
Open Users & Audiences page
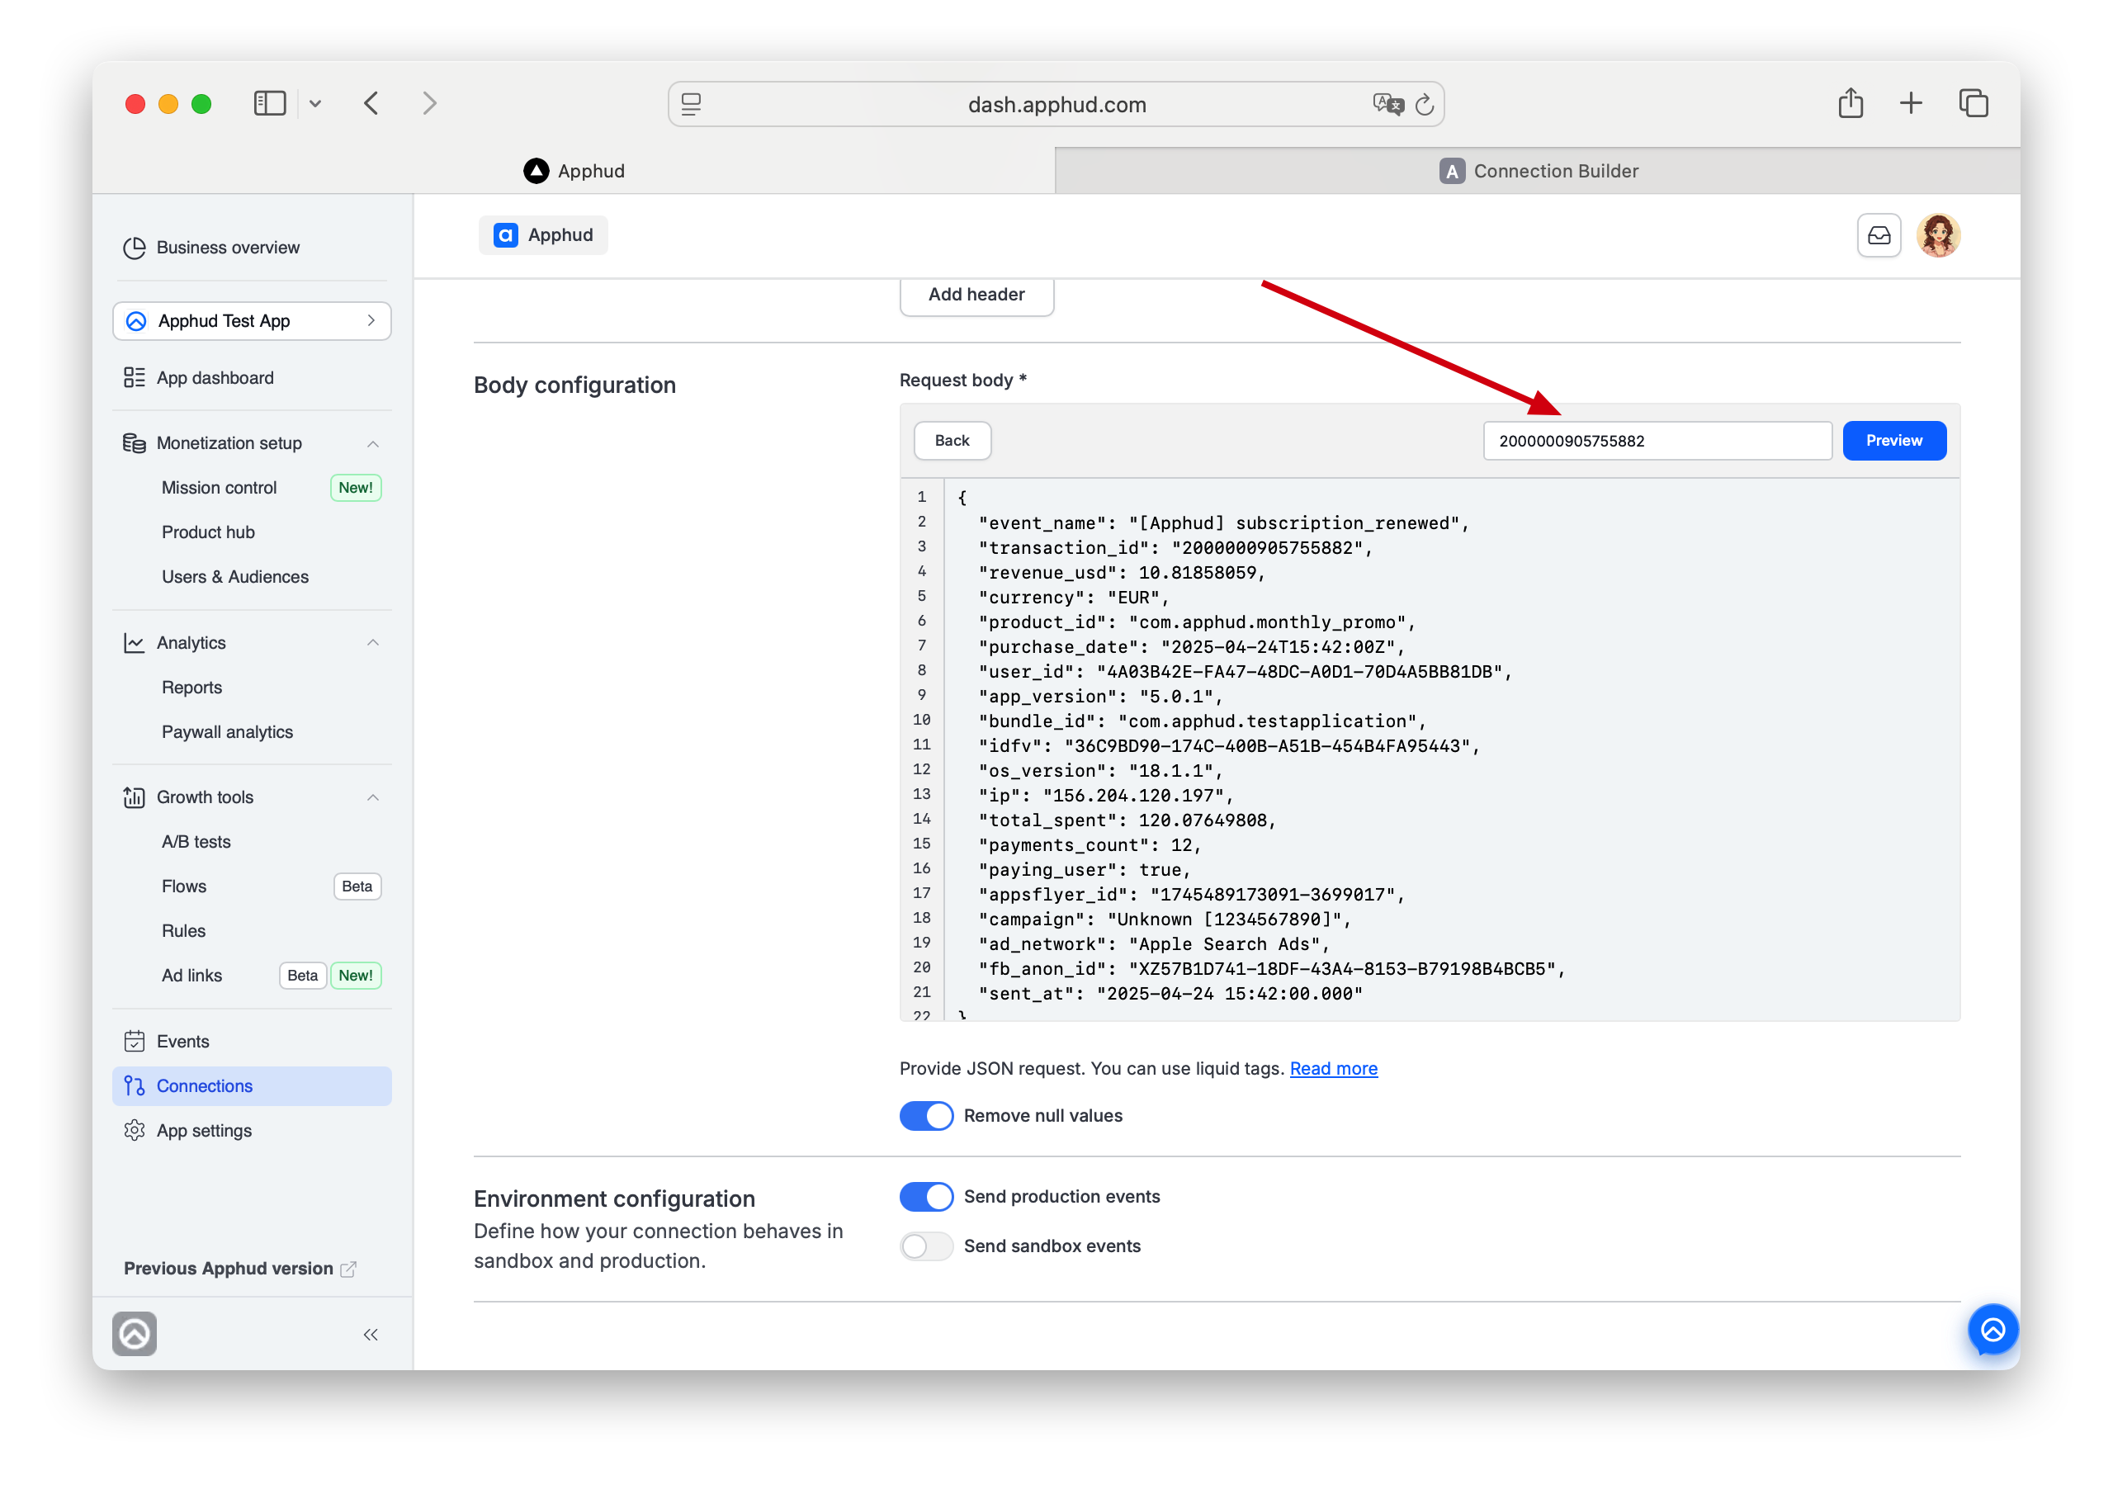point(234,577)
